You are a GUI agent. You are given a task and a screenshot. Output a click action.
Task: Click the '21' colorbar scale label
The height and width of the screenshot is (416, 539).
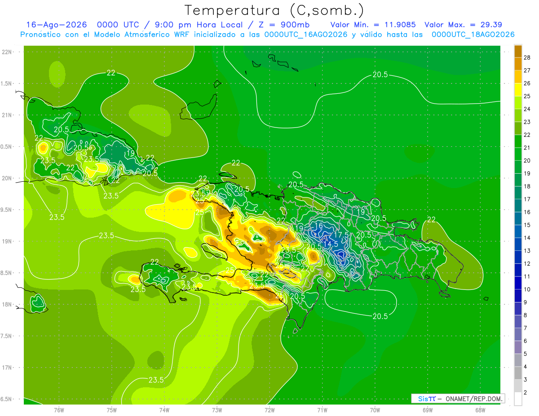[x=527, y=148]
